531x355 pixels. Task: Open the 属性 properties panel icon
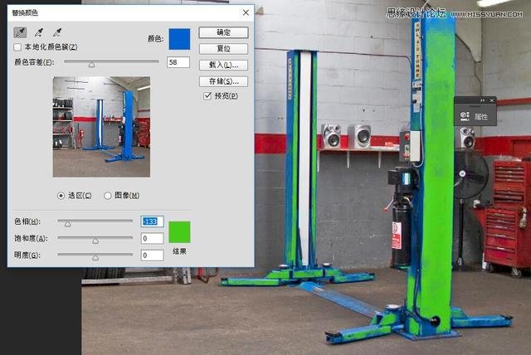click(x=465, y=116)
